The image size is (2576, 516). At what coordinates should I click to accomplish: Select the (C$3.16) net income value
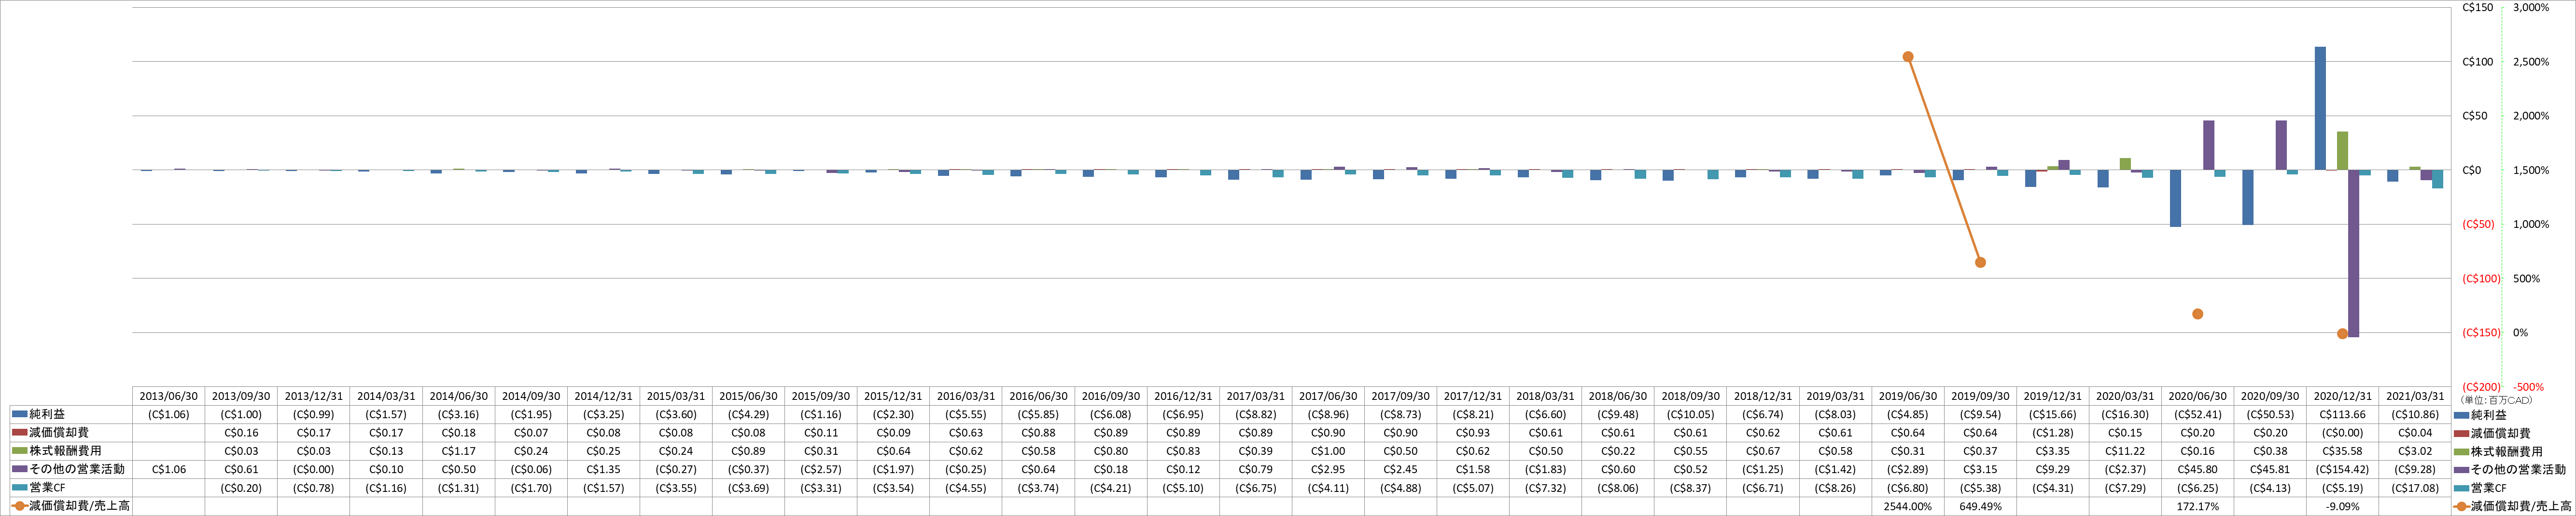coord(458,414)
